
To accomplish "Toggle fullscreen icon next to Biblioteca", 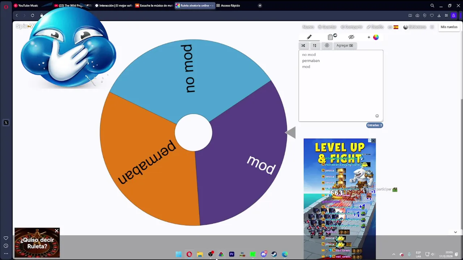I will click(x=432, y=27).
